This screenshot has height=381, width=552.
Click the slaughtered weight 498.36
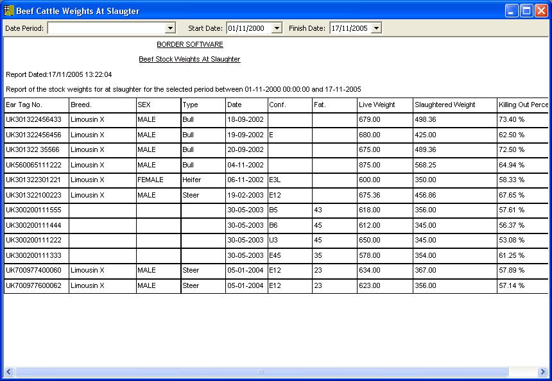pyautogui.click(x=426, y=119)
